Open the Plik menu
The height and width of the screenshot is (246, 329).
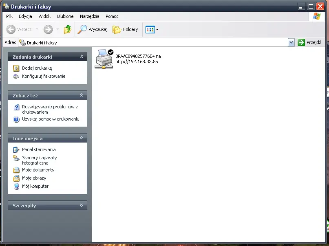[x=9, y=16]
